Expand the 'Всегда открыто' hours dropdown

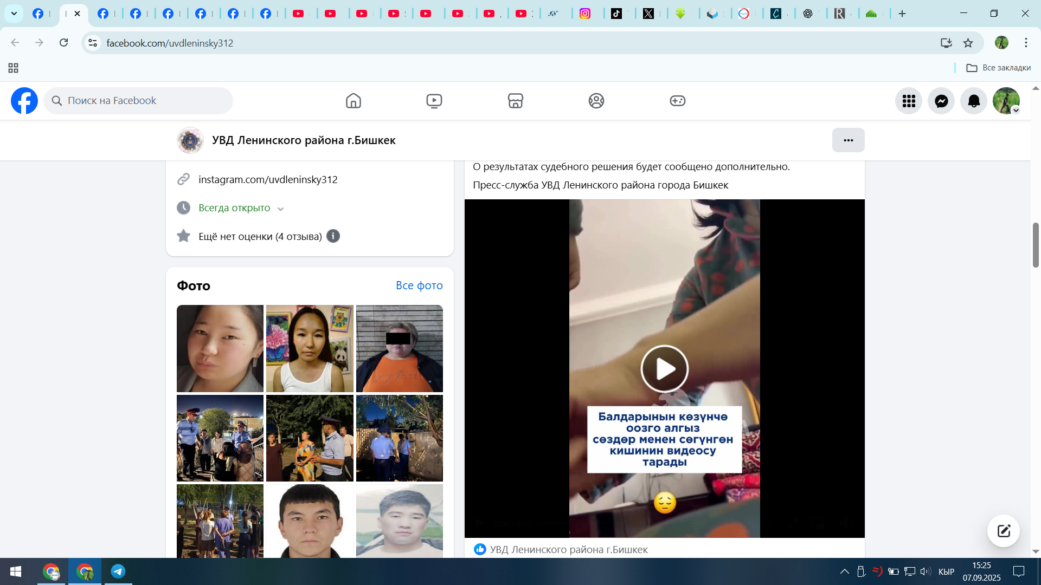[x=280, y=209]
